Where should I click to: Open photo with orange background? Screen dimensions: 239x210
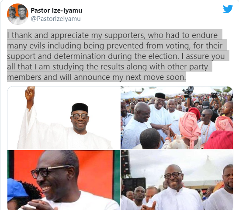pyautogui.click(x=64, y=180)
